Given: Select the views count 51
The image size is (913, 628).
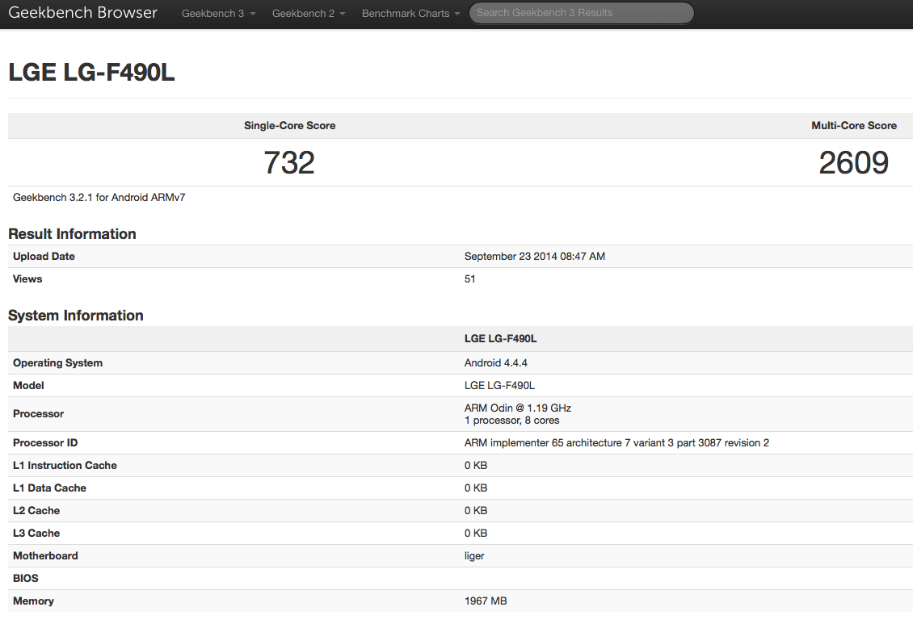Looking at the screenshot, I should (470, 279).
